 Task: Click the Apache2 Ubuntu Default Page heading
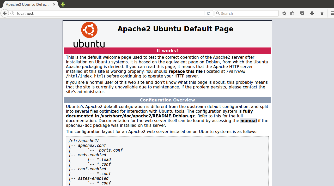175,29
